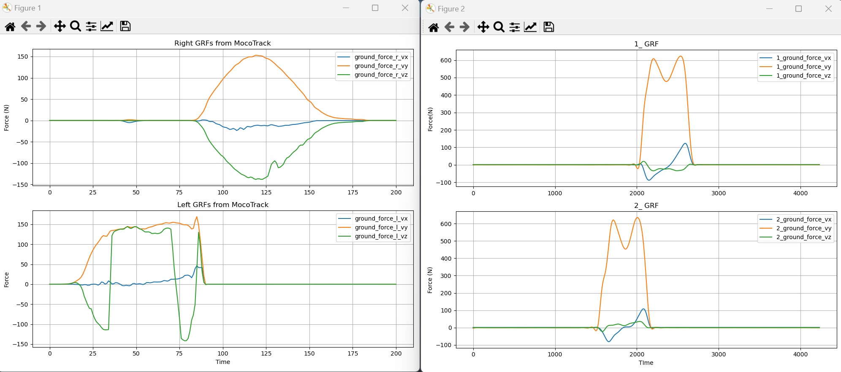Click the orange peak of the Right GRFs curve
Viewport: 841px width, 372px height.
(257, 56)
